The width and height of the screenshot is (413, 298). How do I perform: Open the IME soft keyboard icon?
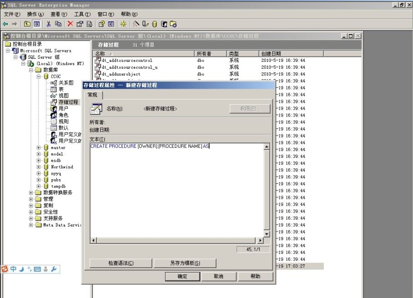point(37,269)
